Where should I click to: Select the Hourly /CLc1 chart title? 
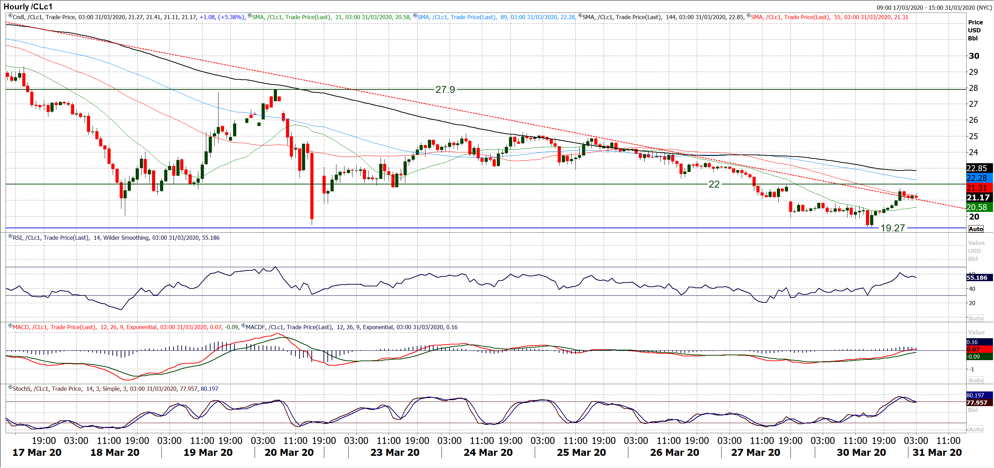point(28,7)
